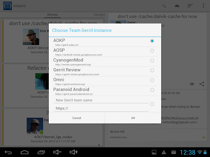Image resolution: width=210 pixels, height=157 pixels.
Task: Tap the Android back navigation button
Action: click(8, 152)
